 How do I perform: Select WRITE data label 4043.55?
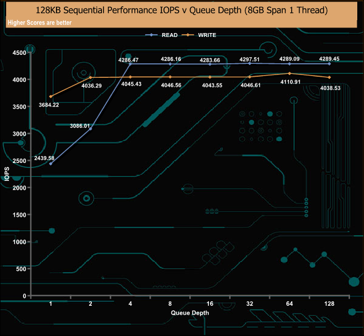212,86
